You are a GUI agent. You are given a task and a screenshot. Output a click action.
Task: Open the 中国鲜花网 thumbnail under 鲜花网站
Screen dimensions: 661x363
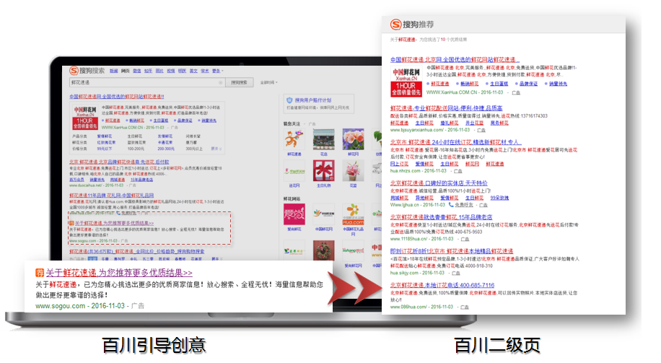pyautogui.click(x=323, y=214)
